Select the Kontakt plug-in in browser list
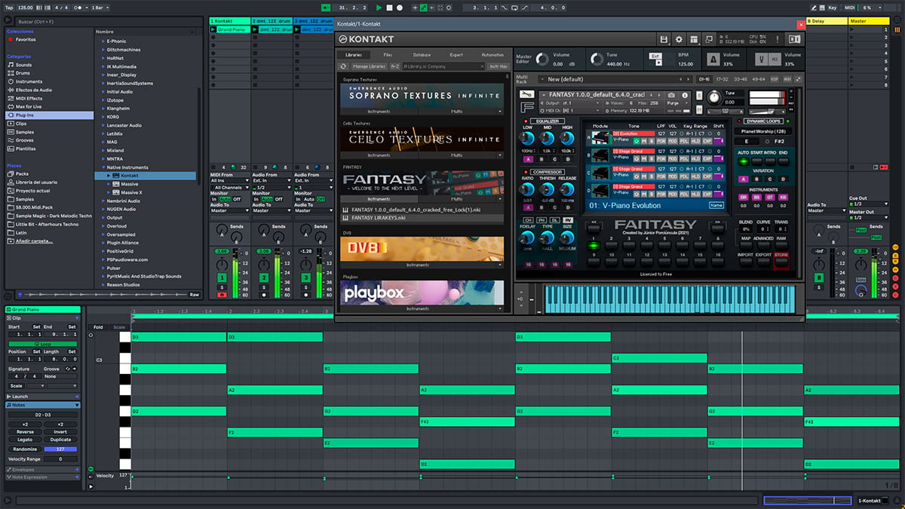This screenshot has height=509, width=905. [130, 175]
